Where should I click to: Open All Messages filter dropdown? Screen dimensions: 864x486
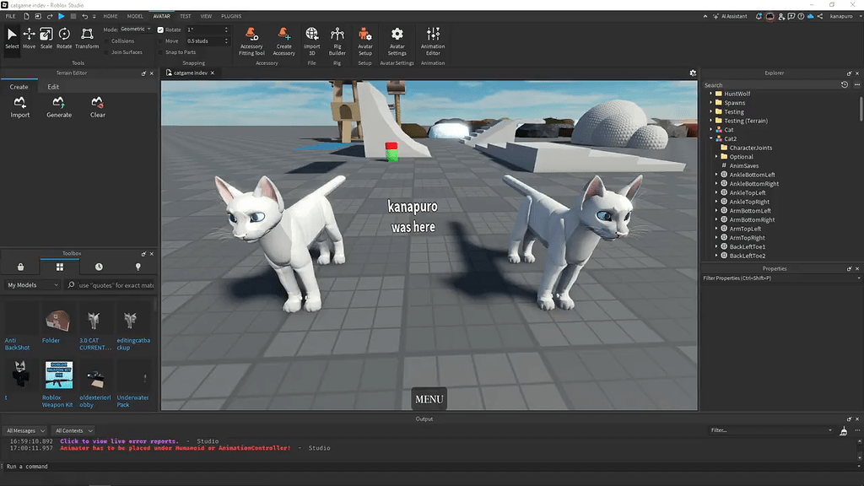click(25, 431)
